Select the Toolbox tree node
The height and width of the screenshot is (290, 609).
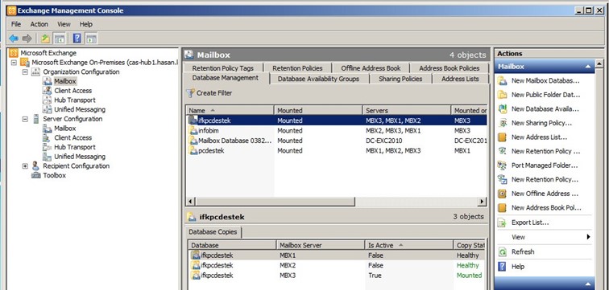55,175
